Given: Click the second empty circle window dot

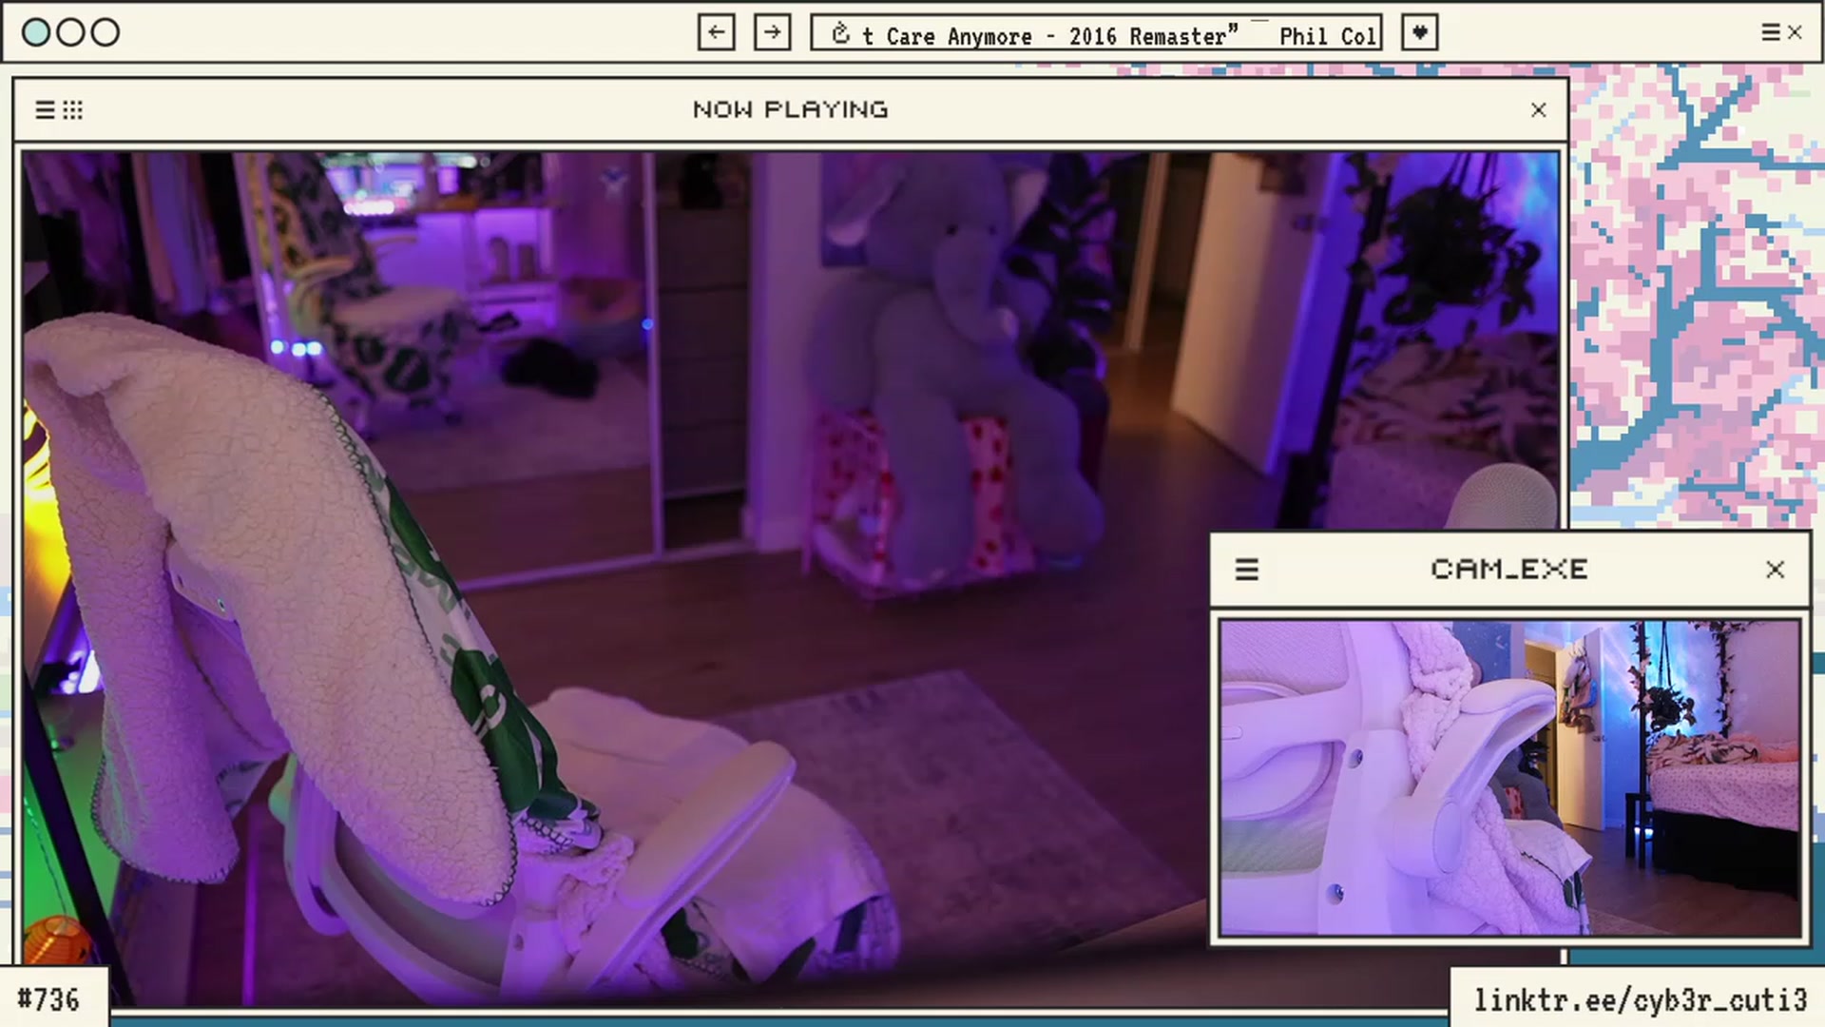Looking at the screenshot, I should coord(70,32).
